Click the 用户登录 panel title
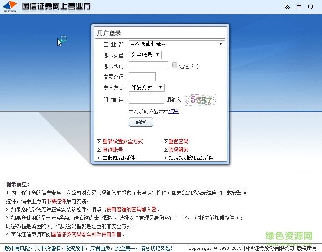322x252 pixels. (x=109, y=33)
